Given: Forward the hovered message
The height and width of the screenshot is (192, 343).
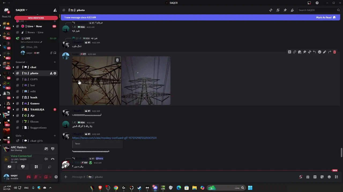Looking at the screenshot, I should click(330, 52).
